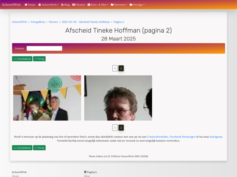This screenshot has height=177, width=237.
Task: Click the Photo Gallery version credit text
Action: [x=118, y=156]
